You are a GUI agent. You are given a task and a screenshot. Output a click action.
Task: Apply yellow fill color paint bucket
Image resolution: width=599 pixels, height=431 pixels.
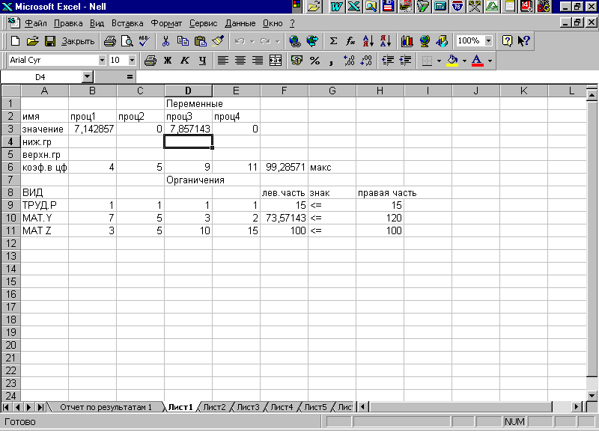(x=453, y=61)
